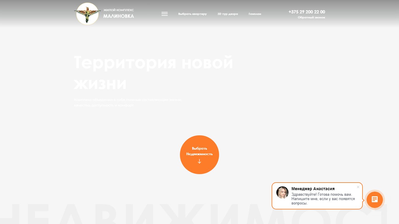Open the orange chat widget icon
This screenshot has height=224, width=399.
(x=375, y=200)
